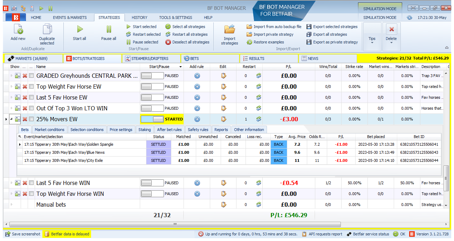Switch to the STEAMERS/DRIFTERS tab
Image resolution: width=454 pixels, height=241 pixels.
click(151, 58)
